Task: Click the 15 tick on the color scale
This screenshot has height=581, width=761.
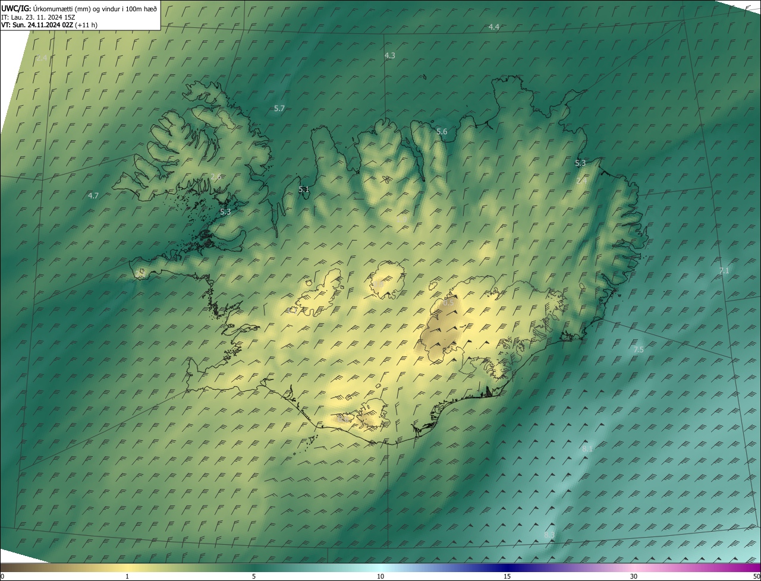Action: click(507, 576)
